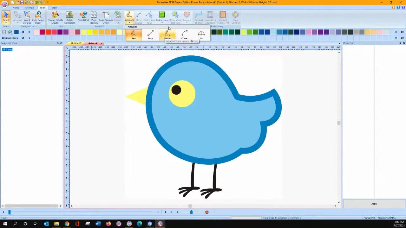Viewport: 406px width, 228px height.
Task: Open Page Preview
Action: tap(94, 18)
